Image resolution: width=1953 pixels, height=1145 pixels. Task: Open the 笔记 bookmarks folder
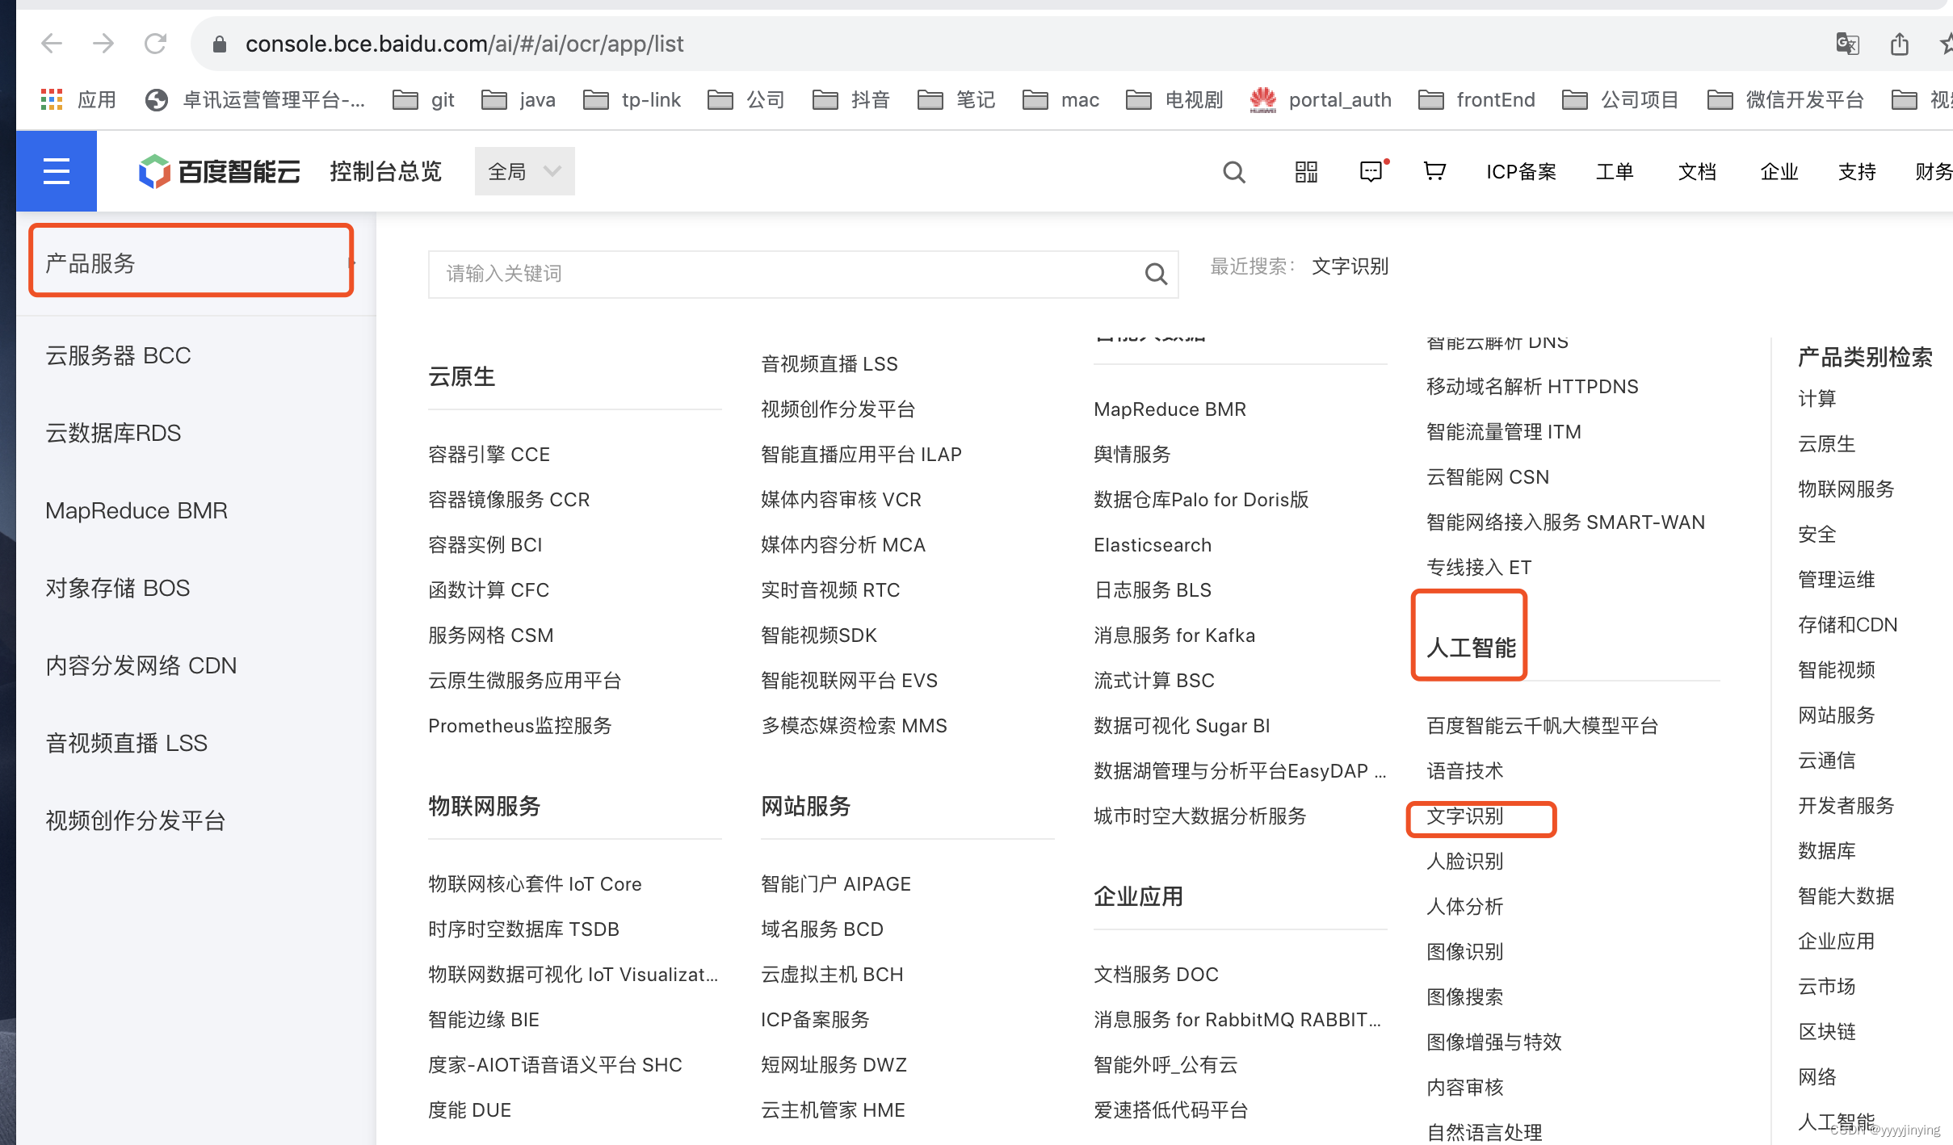956,99
